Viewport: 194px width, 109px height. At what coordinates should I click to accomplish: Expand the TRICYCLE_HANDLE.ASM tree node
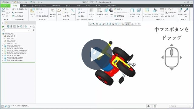[x=3, y=48]
